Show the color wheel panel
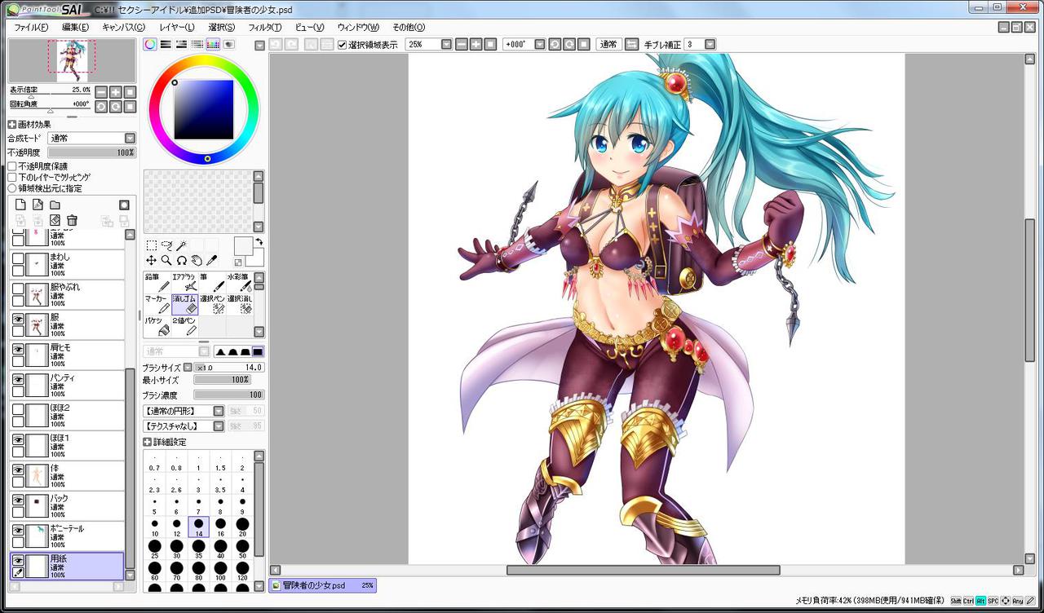Screen dimensions: 1044x613 click(x=150, y=45)
